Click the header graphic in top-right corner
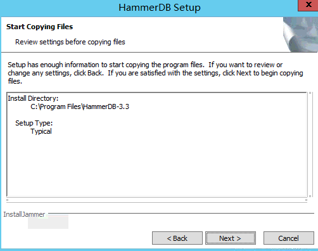 click(300, 34)
